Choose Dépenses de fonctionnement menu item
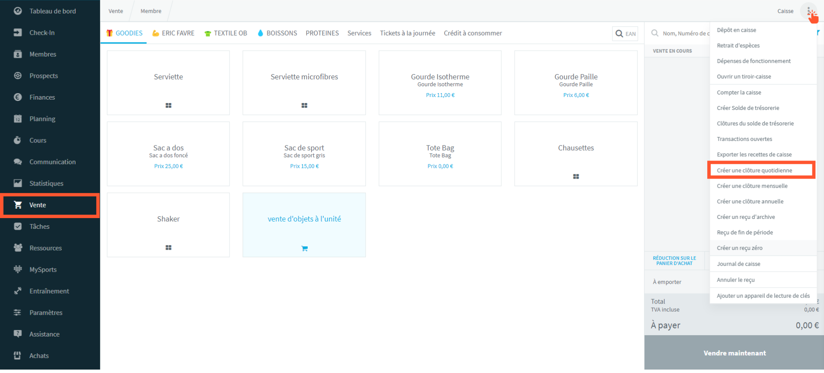 (763, 61)
